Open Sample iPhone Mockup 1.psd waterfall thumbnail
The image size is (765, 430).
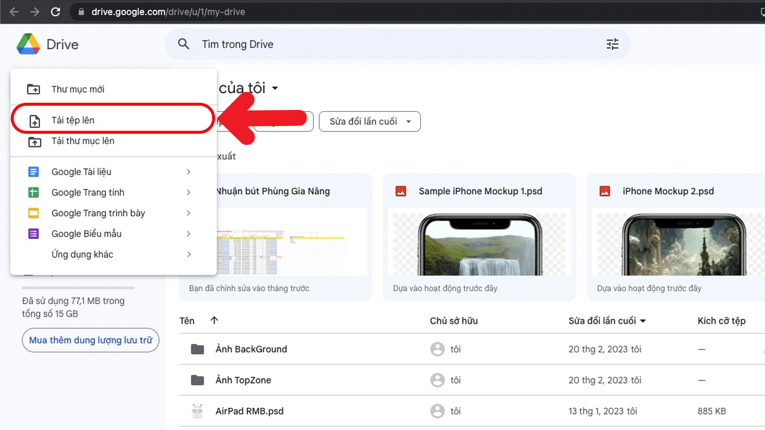point(479,241)
